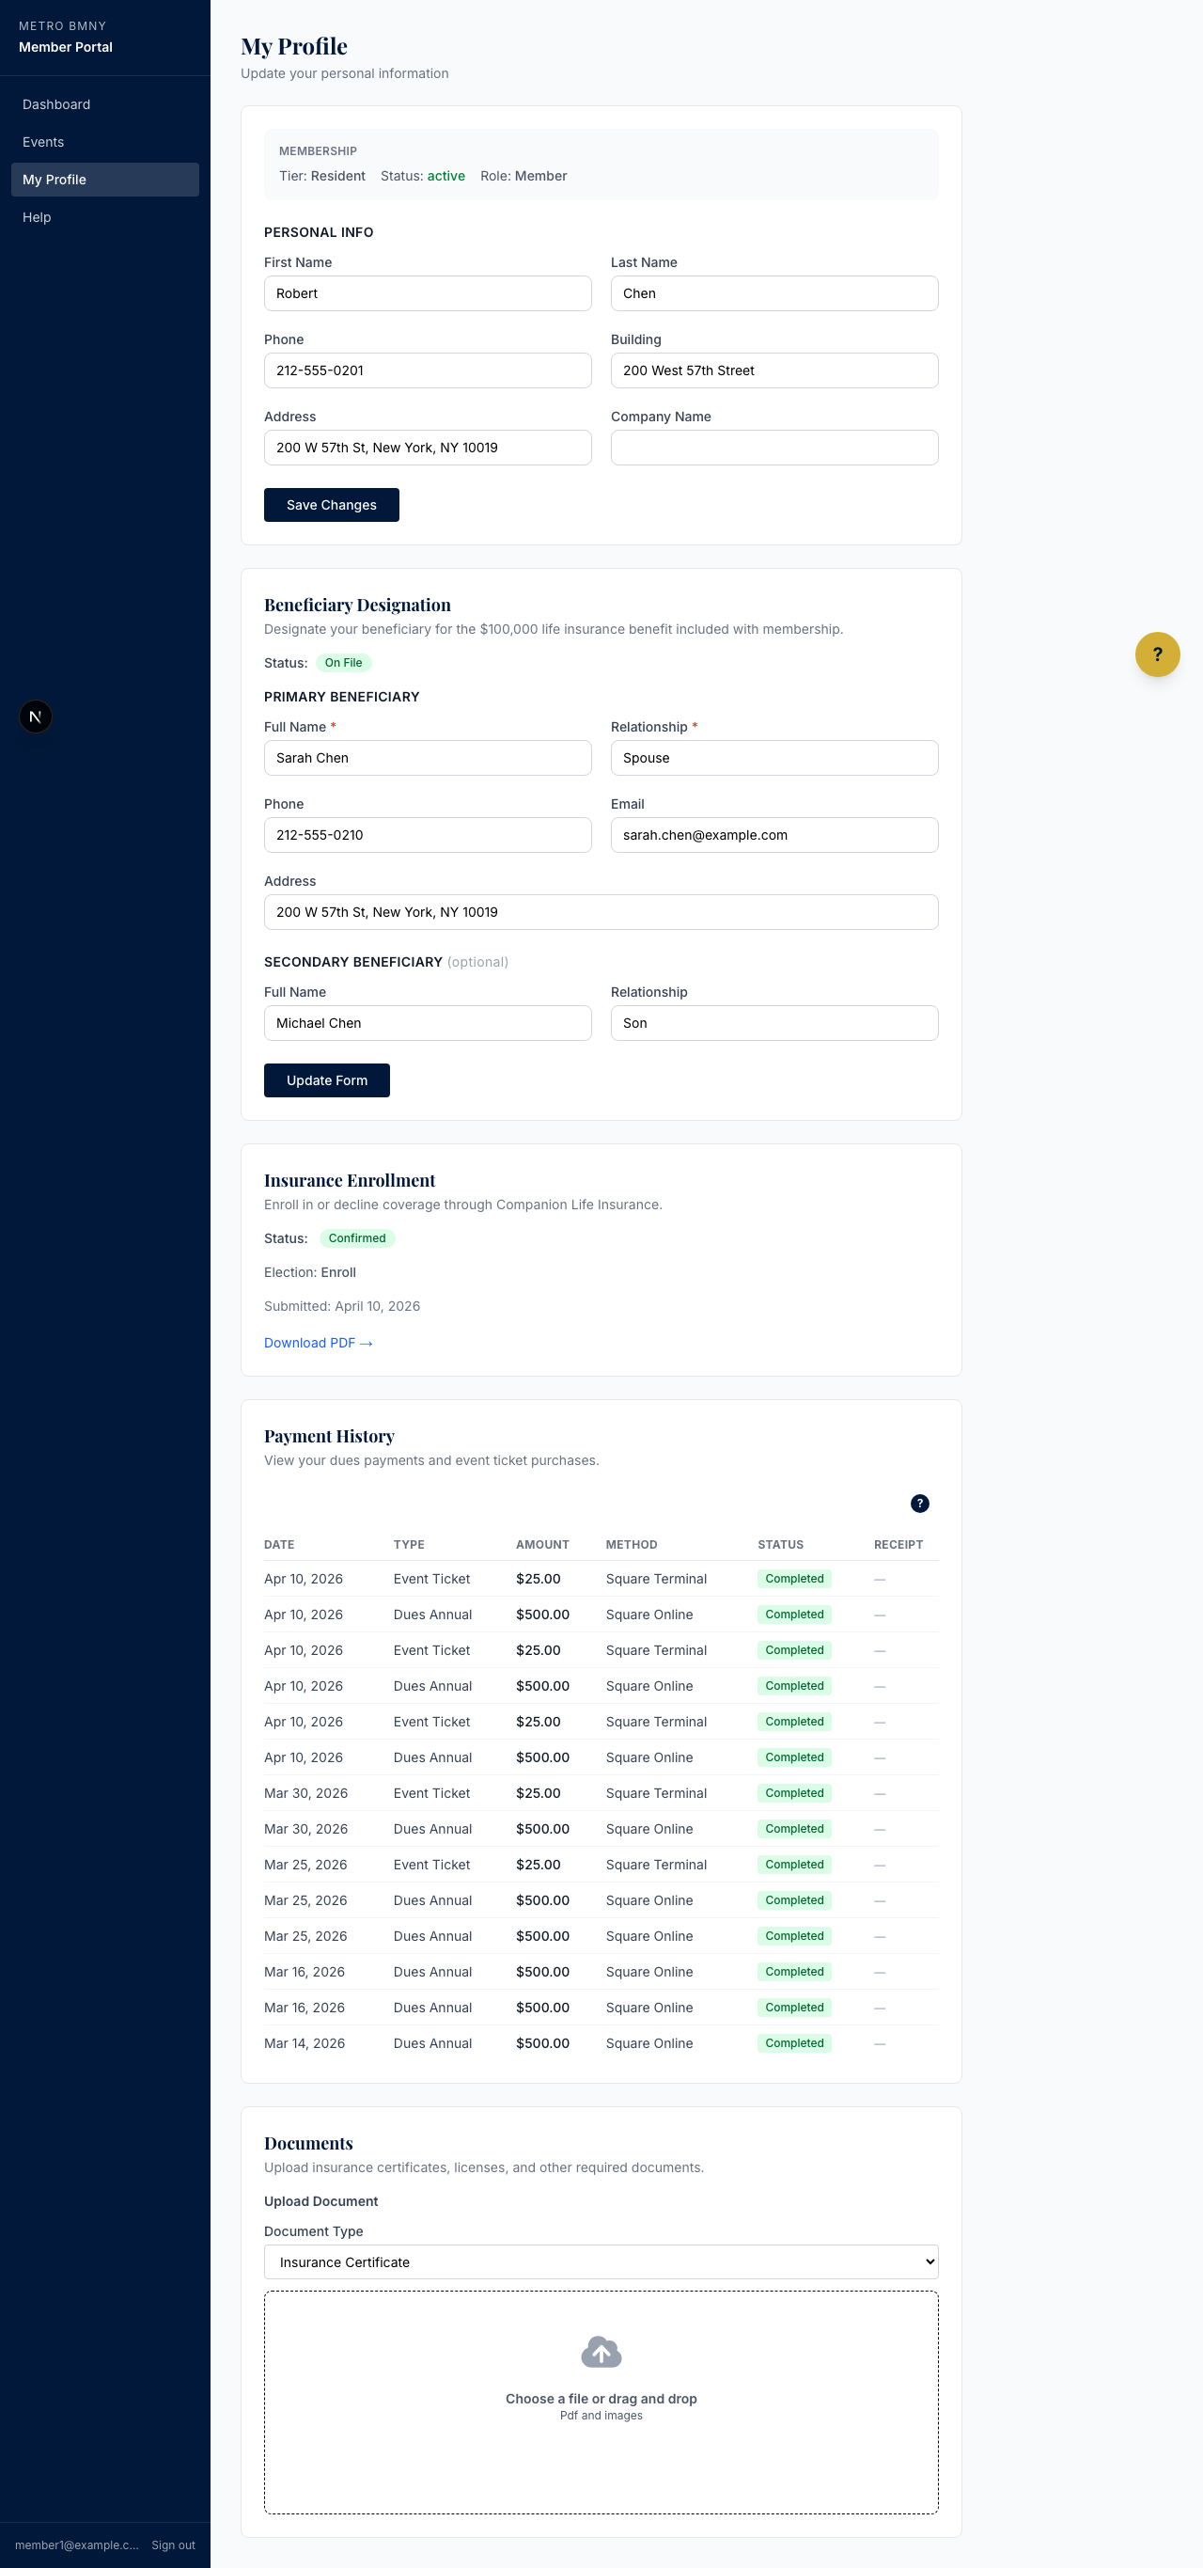Click the Update Form button

pos(326,1079)
